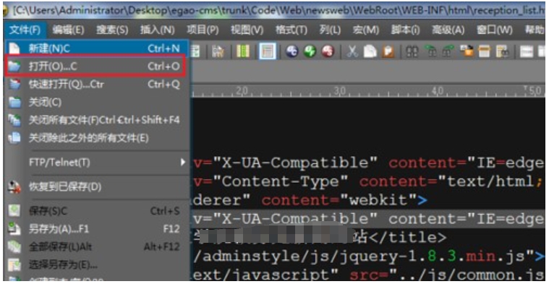The image size is (549, 284).
Task: Click the grey split window toolbar icon
Action: click(x=526, y=52)
